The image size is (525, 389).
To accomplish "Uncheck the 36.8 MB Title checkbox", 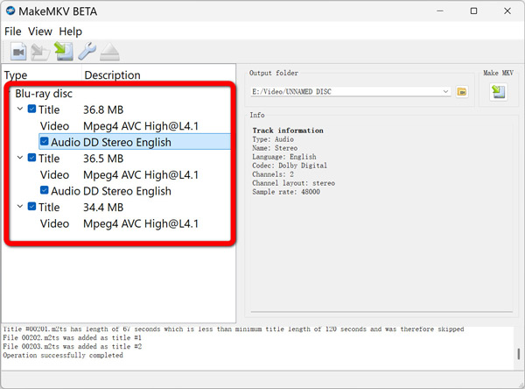I will click(31, 109).
